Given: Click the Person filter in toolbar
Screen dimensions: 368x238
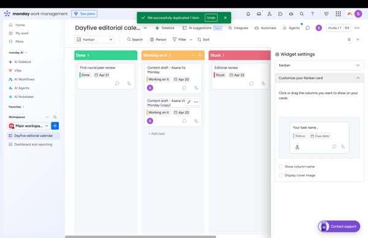Looking at the screenshot, I should (x=158, y=40).
